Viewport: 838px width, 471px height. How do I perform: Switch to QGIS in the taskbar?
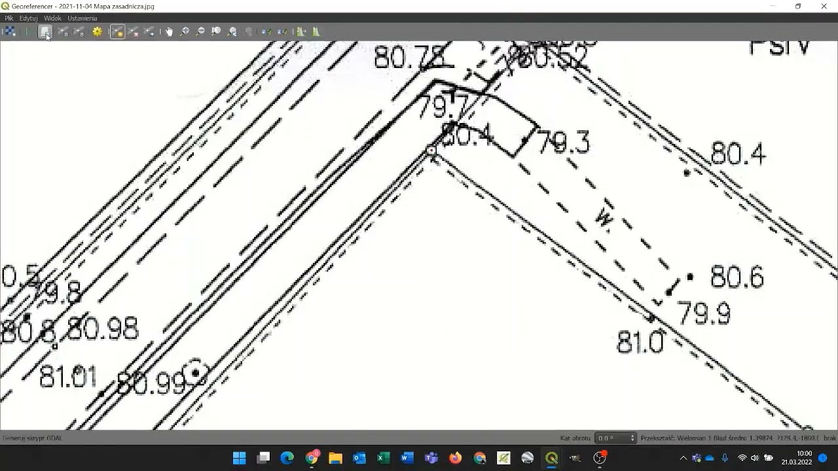(x=551, y=458)
